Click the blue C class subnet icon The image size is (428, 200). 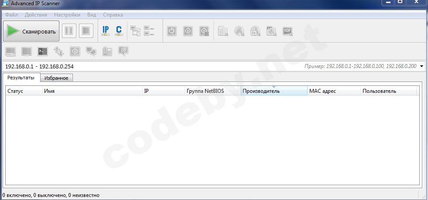tap(119, 31)
